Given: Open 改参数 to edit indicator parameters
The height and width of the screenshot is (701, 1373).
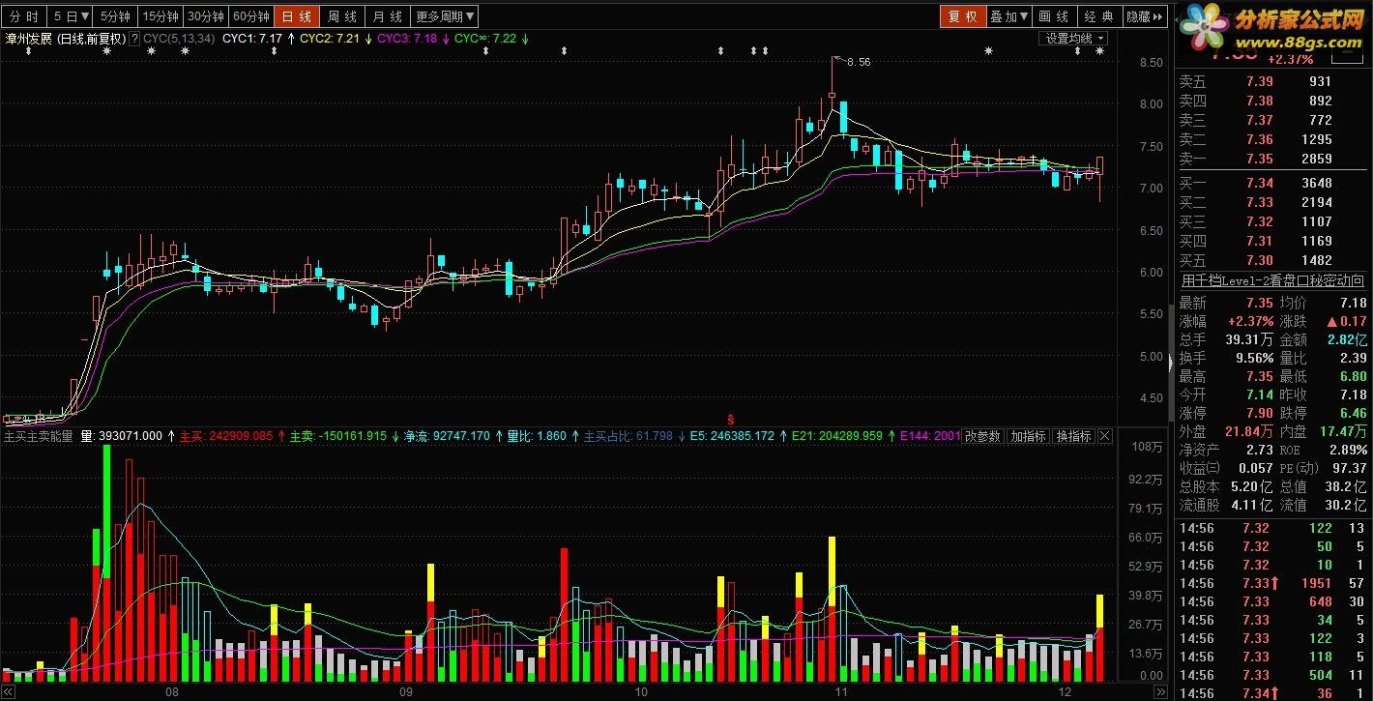Looking at the screenshot, I should click(x=983, y=436).
